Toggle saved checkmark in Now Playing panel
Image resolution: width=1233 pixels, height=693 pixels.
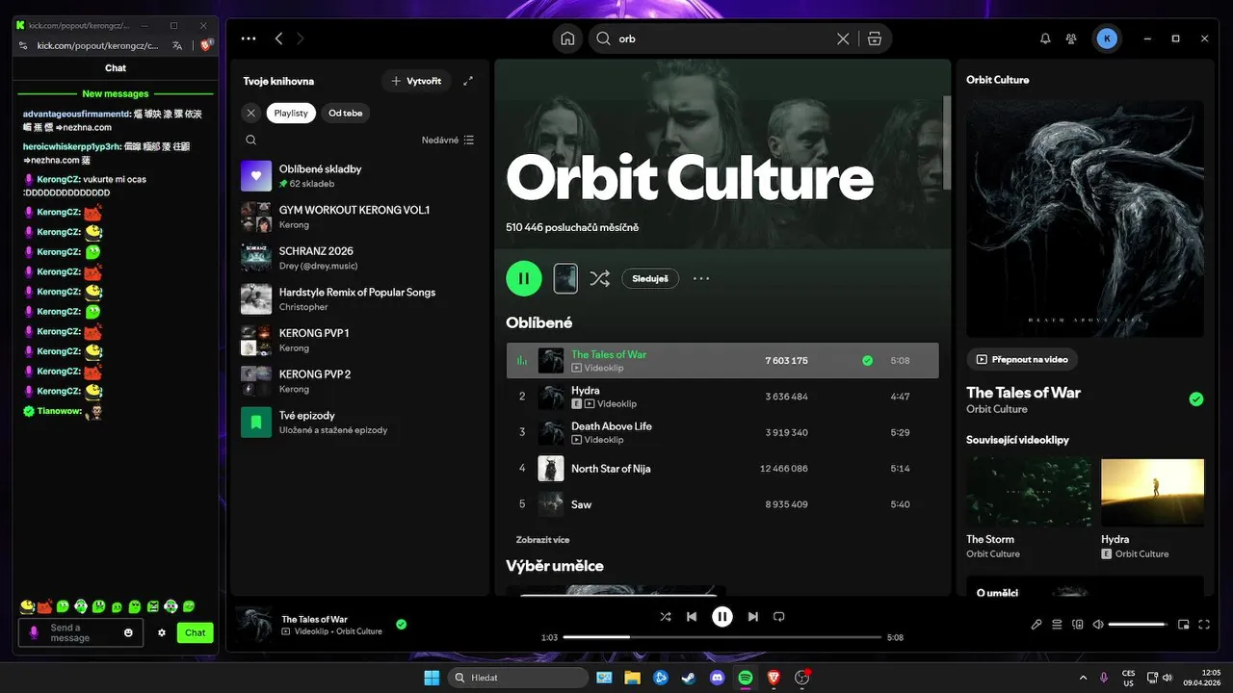(x=1196, y=398)
